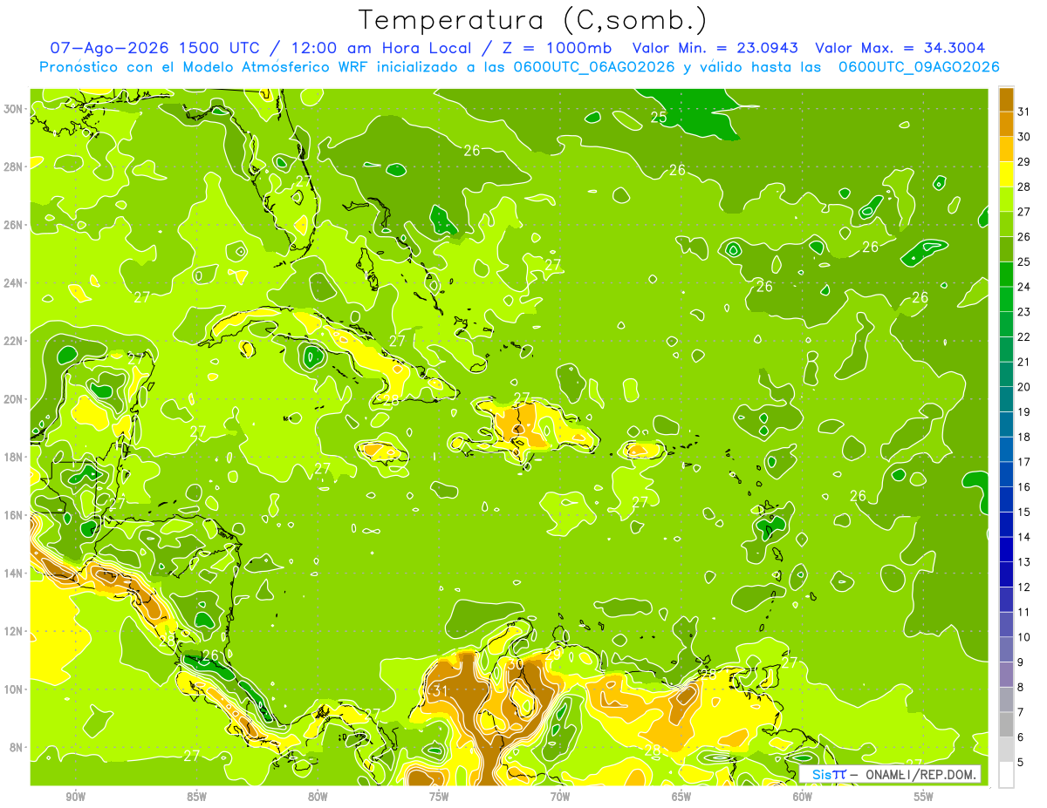Click the "14N" latitude axis label
This screenshot has width=1047, height=808.
pyautogui.click(x=15, y=574)
